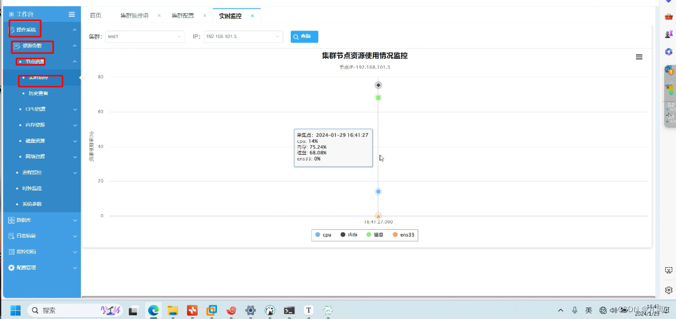Click the blue cpu data point on chart

click(x=378, y=192)
